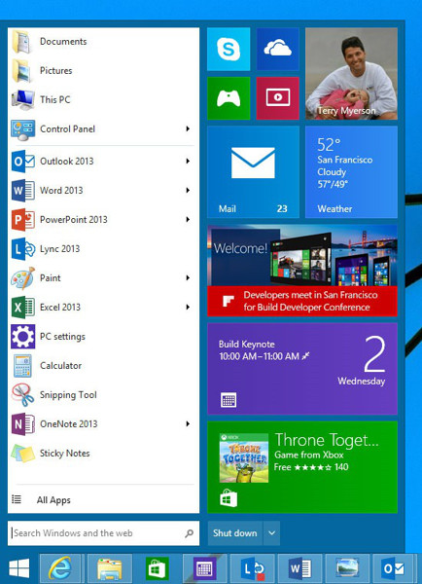
Task: Click the Snipping Tool scissors icon
Action: pyautogui.click(x=22, y=395)
